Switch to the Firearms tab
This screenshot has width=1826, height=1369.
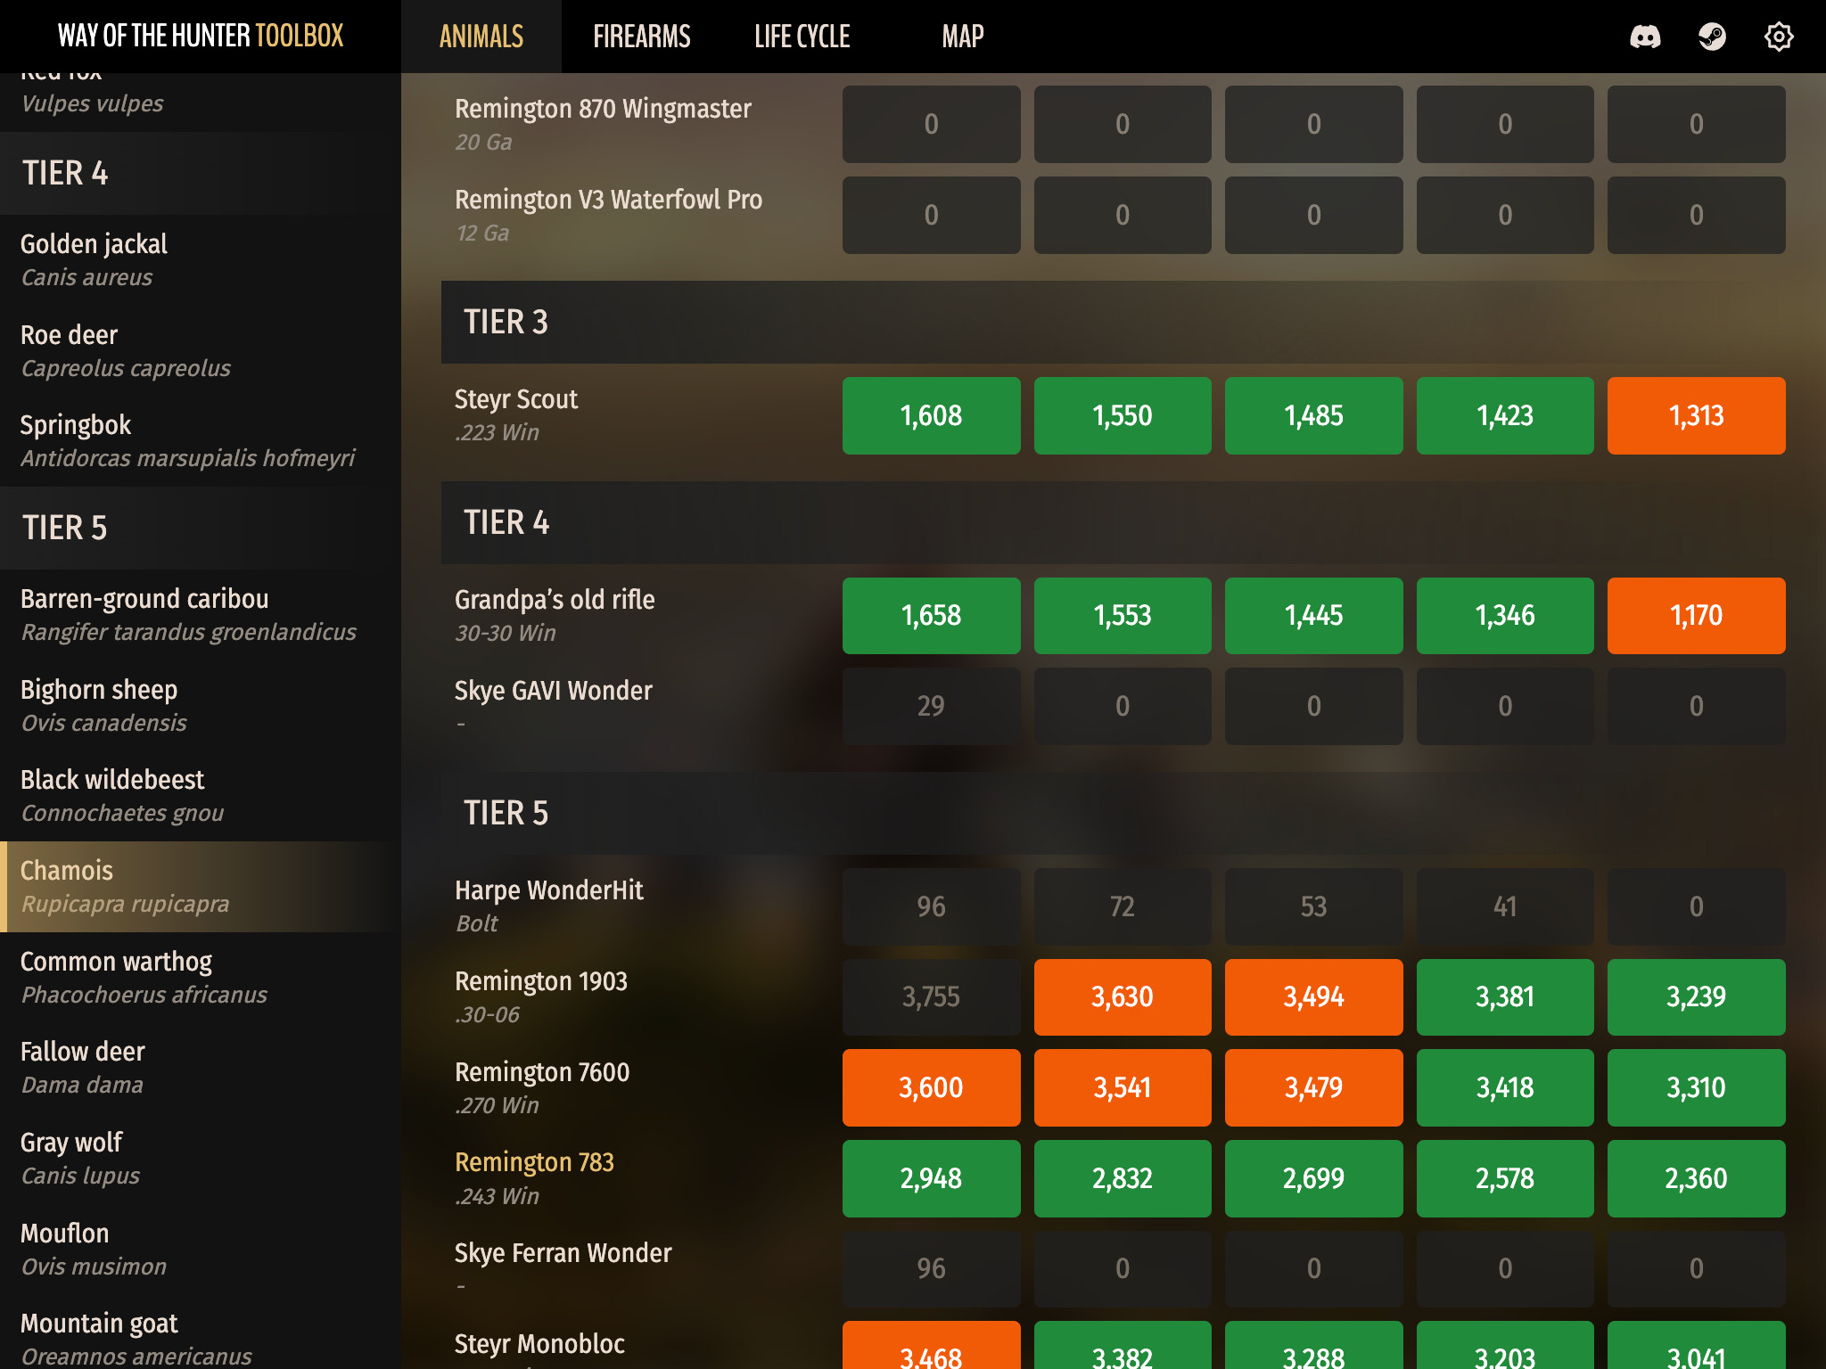641,37
